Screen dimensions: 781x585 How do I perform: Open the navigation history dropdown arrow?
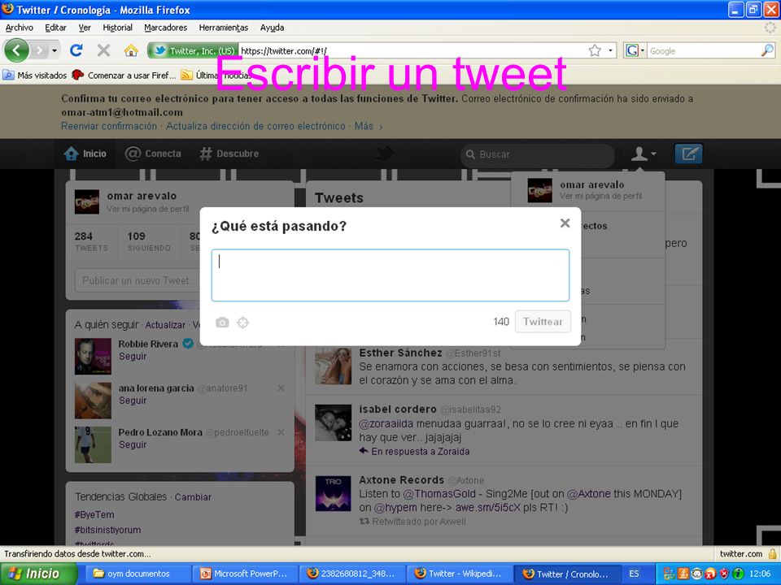[x=54, y=50]
